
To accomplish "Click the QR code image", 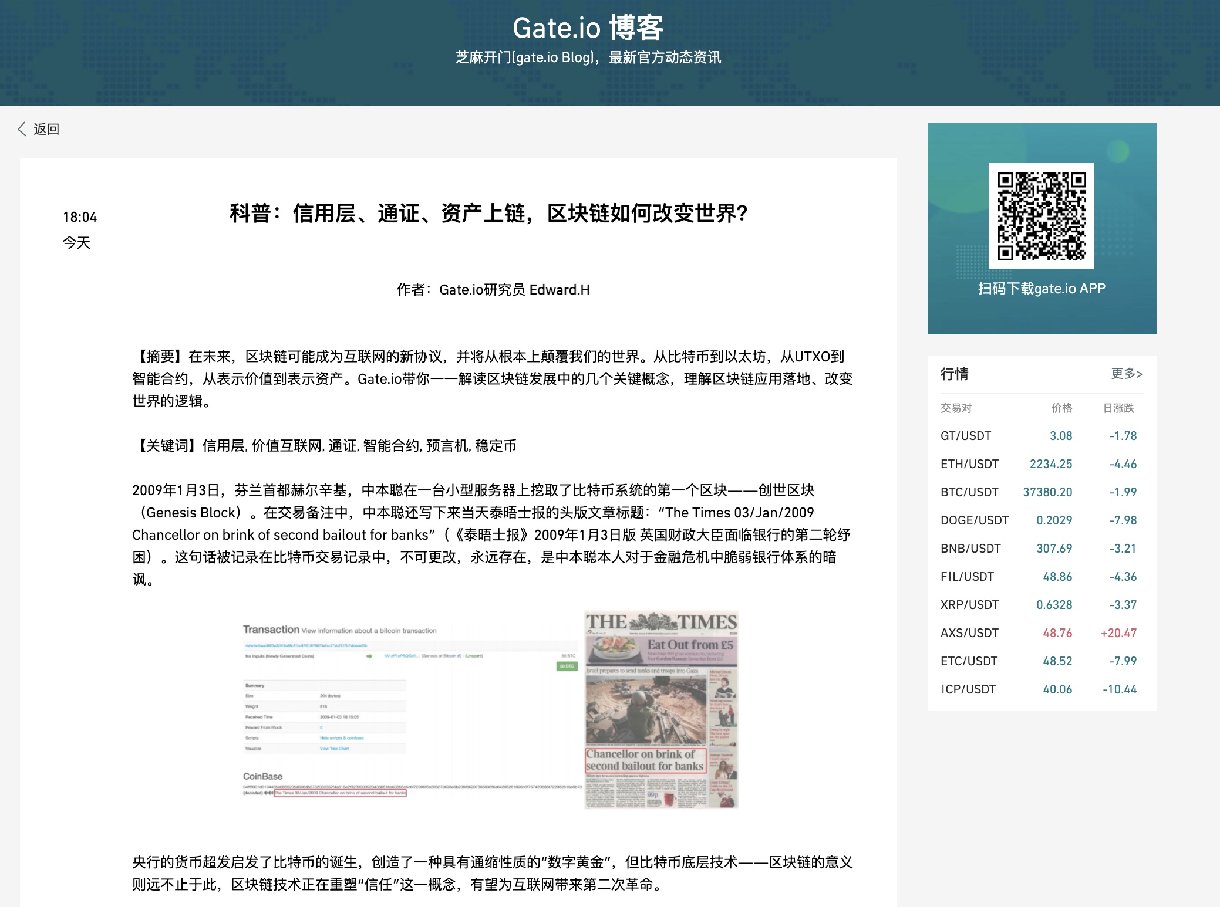I will coord(1042,215).
